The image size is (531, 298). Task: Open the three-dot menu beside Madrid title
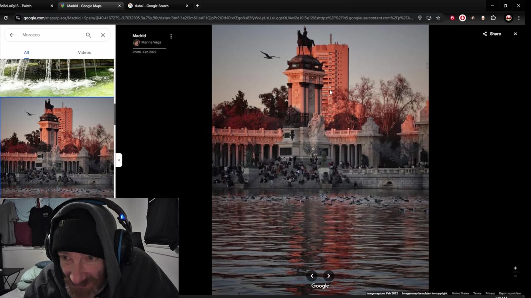[x=171, y=36]
